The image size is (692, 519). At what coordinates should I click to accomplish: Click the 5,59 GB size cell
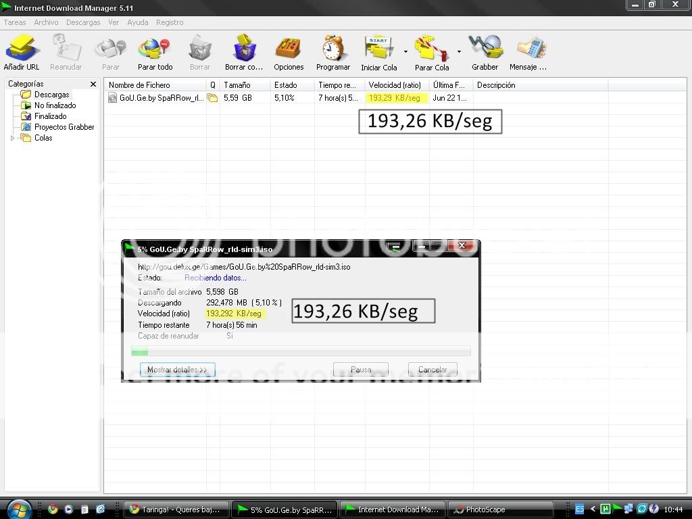pos(238,98)
